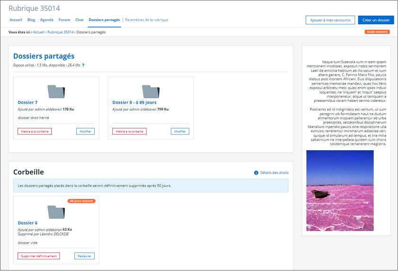
Task: Click the Dossier 8 folder icon
Action: click(151, 91)
